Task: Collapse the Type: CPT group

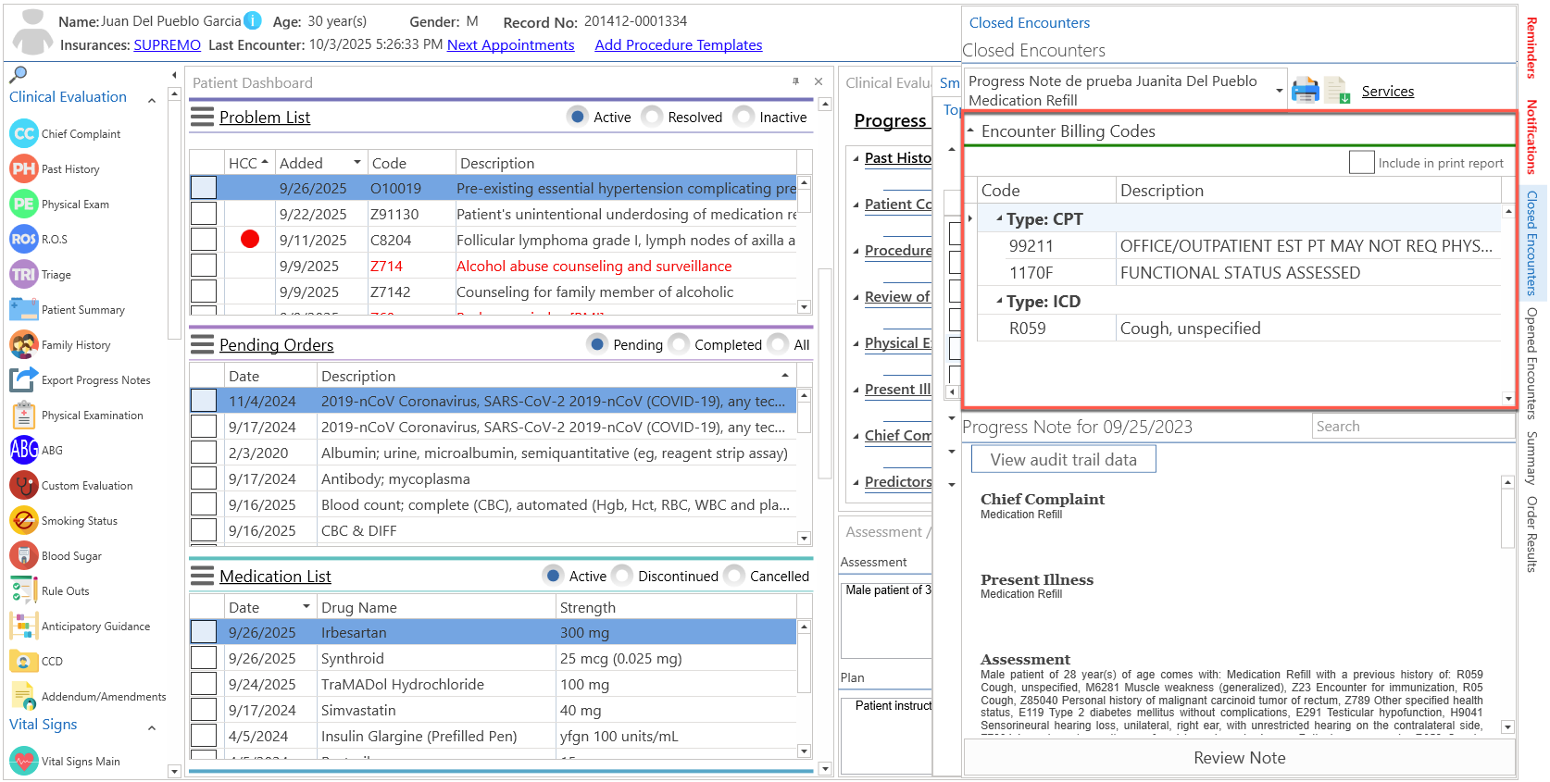Action: click(999, 219)
